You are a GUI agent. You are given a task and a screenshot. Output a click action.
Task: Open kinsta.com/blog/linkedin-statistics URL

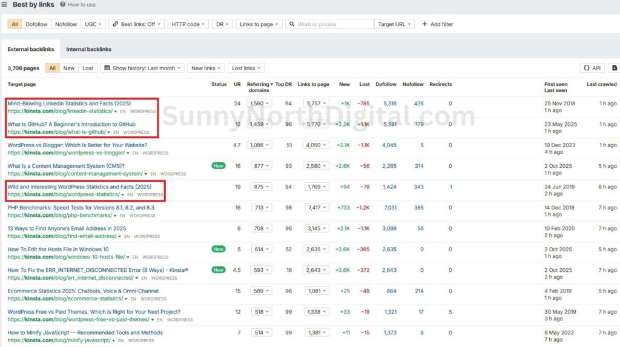coord(60,111)
